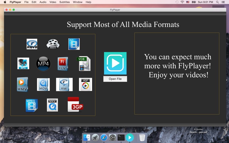Click the blue MPEG file icon
This screenshot has height=143, width=229.
coord(32,105)
